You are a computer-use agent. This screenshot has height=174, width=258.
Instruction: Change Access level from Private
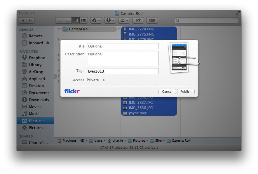96,80
